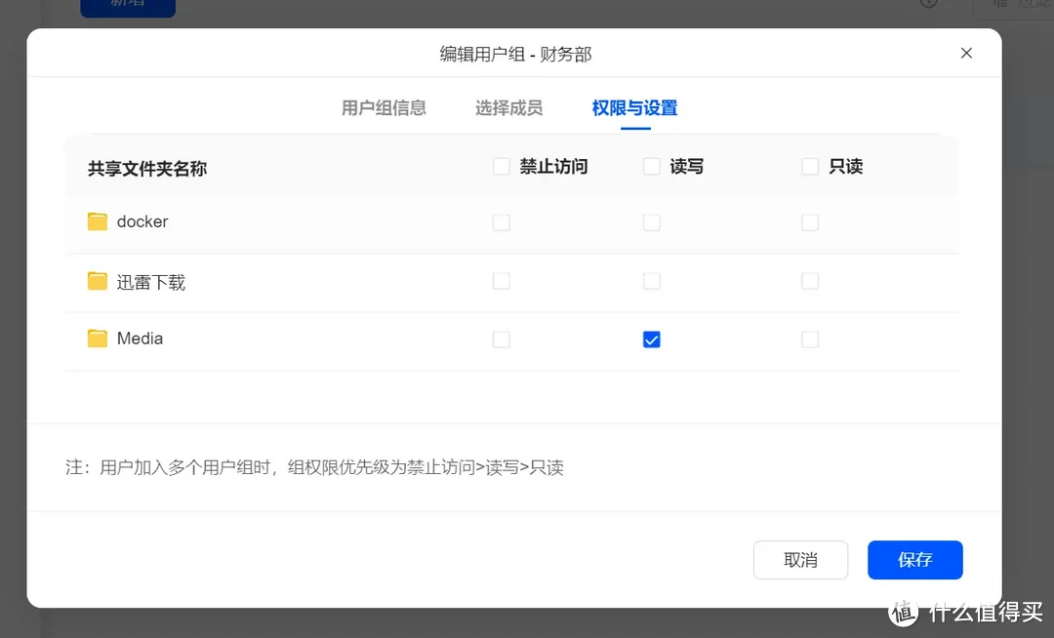Click the 取消 button
The width and height of the screenshot is (1054, 638).
pyautogui.click(x=800, y=560)
